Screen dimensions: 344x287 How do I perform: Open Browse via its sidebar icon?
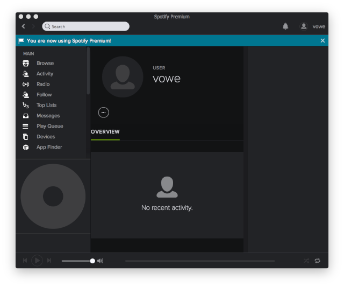25,64
